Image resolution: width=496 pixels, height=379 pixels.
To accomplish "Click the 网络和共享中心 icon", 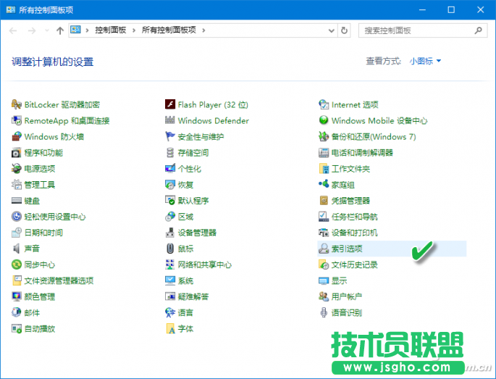I will tap(170, 265).
